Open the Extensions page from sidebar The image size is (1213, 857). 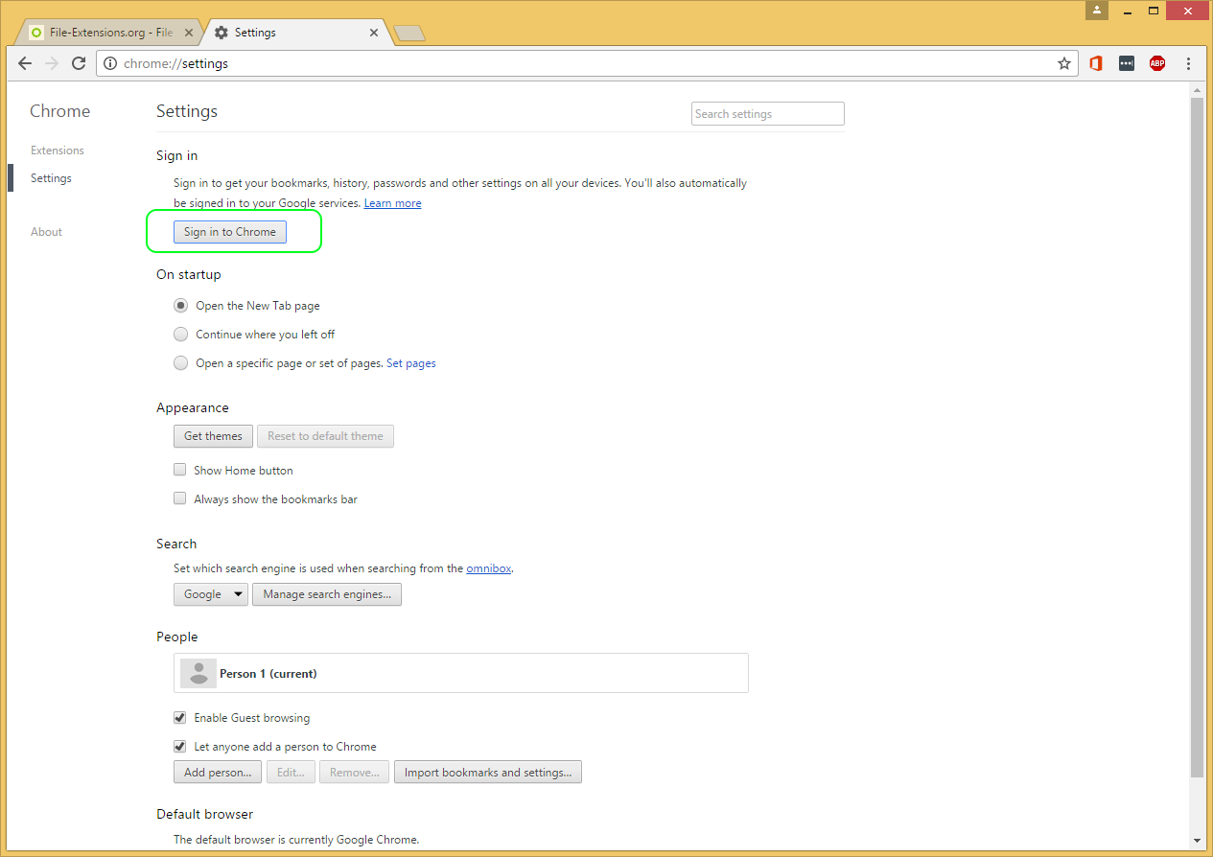[x=57, y=151]
